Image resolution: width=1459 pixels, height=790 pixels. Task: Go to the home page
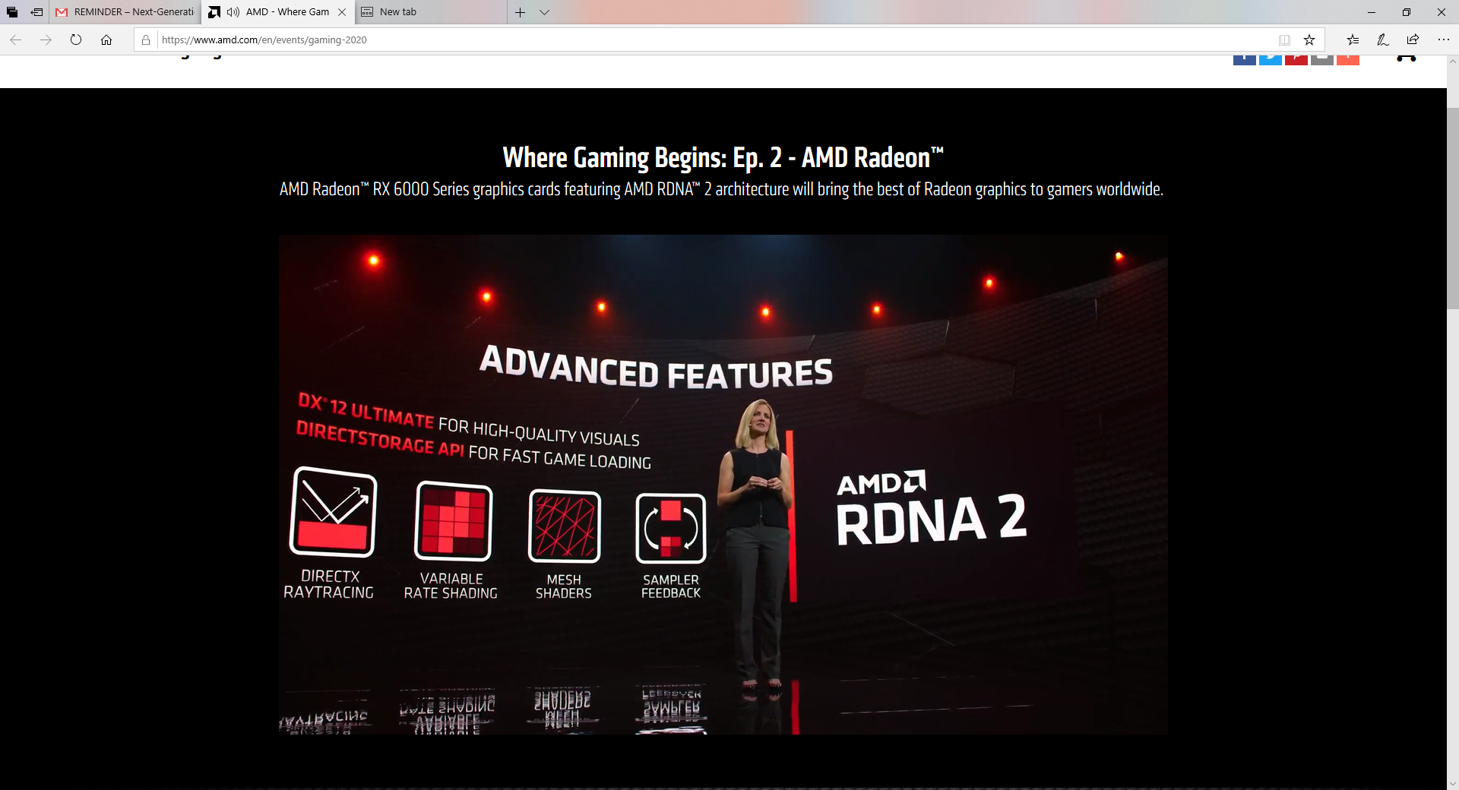point(106,39)
